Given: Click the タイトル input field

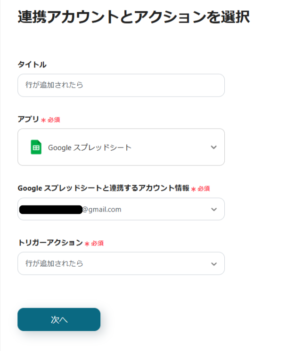Looking at the screenshot, I should coord(121,85).
